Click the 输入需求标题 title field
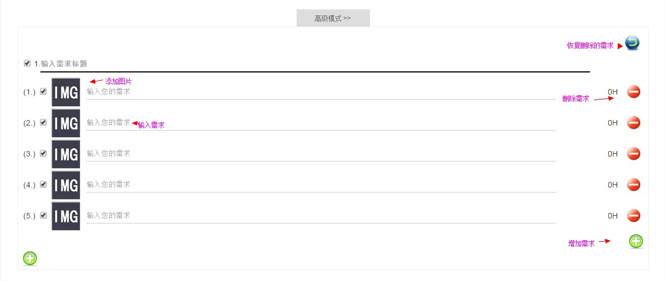 [x=64, y=64]
